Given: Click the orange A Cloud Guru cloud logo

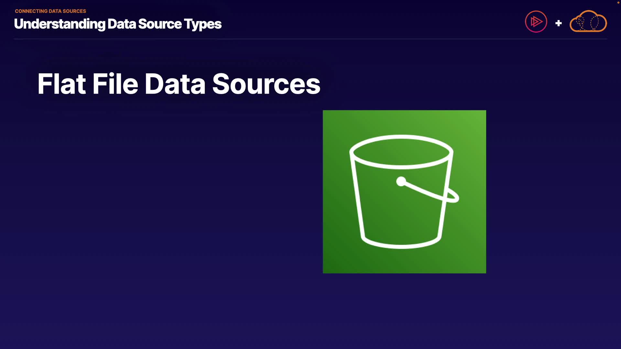Looking at the screenshot, I should [x=588, y=22].
